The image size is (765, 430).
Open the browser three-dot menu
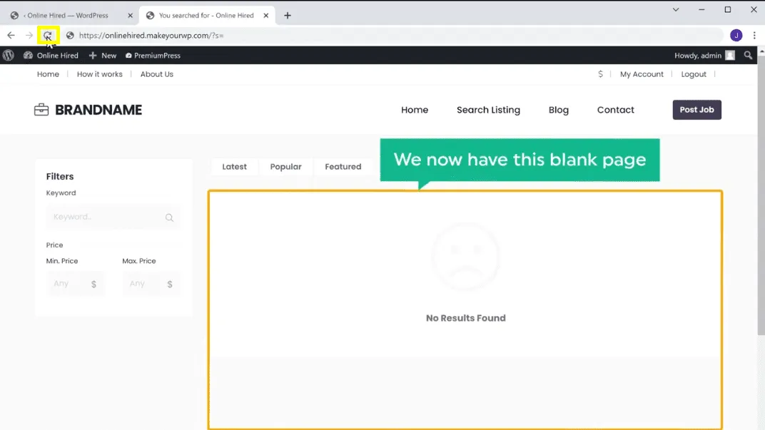[754, 35]
